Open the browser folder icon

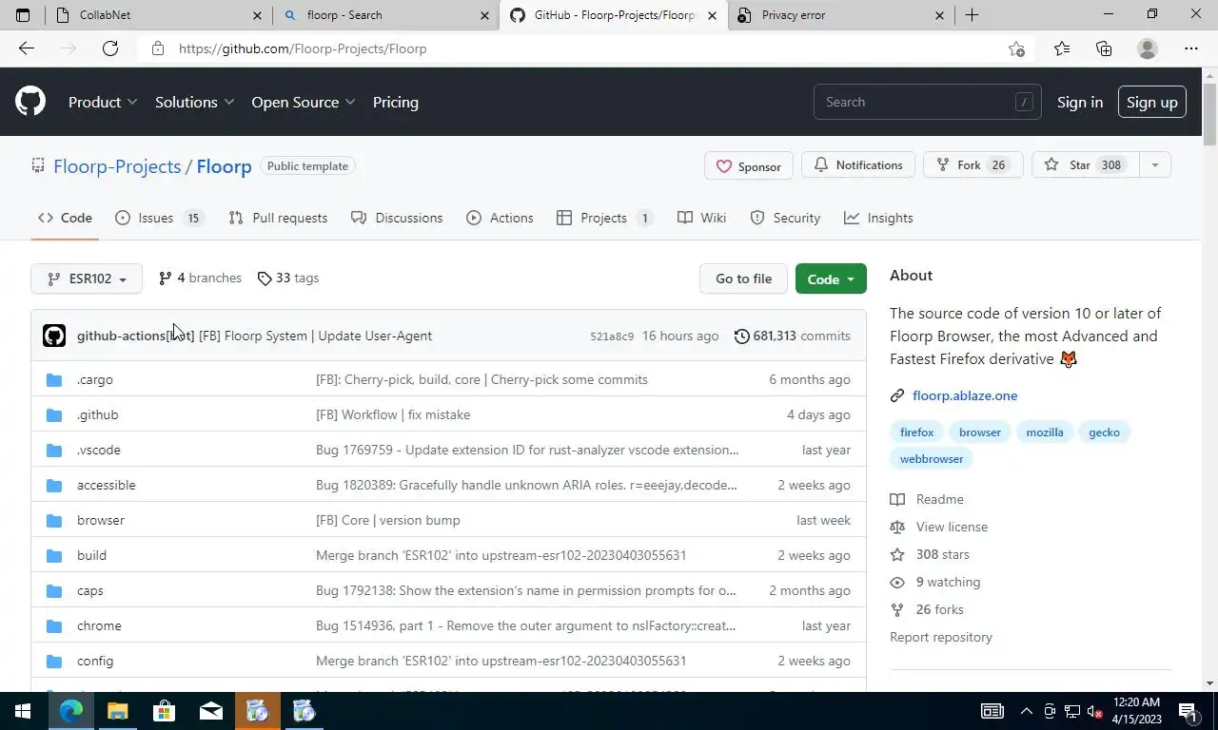(x=54, y=520)
